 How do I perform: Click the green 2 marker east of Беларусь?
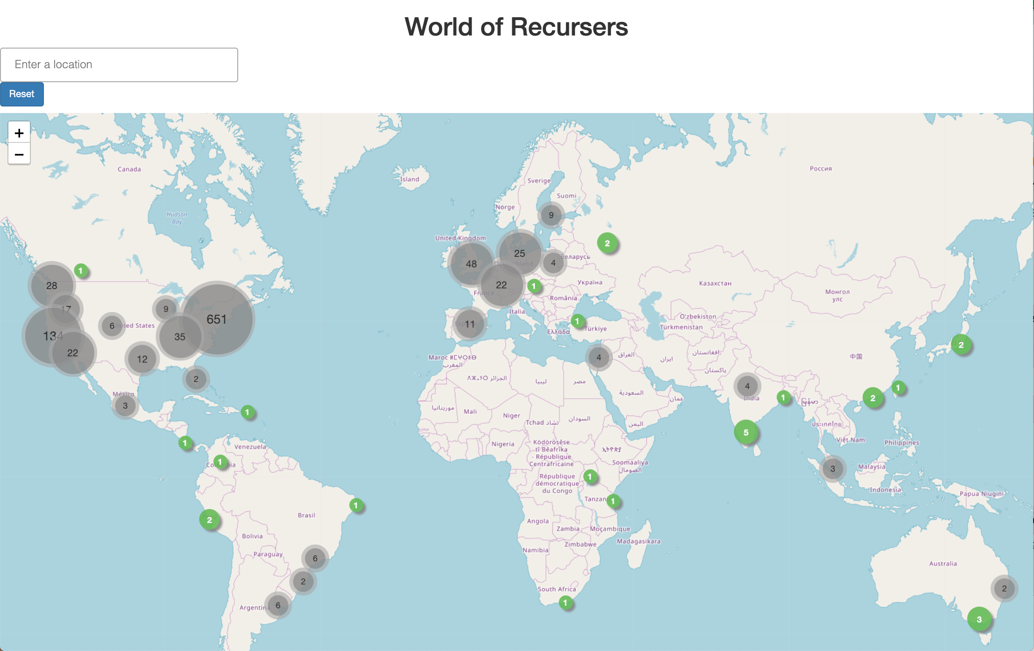coord(607,243)
